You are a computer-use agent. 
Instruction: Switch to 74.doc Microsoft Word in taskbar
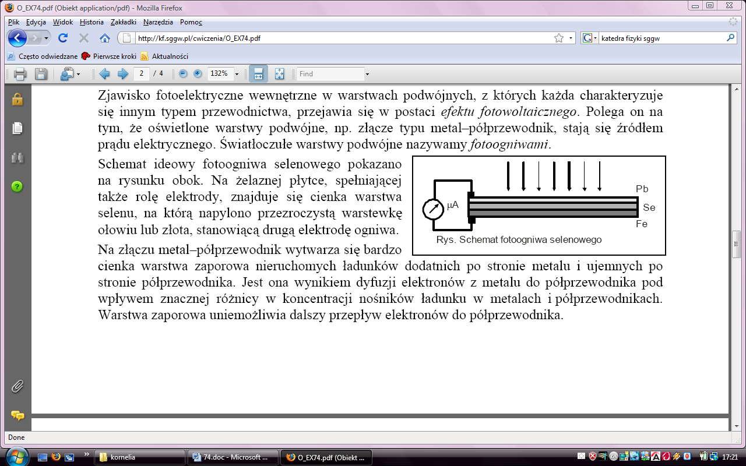coord(233,457)
